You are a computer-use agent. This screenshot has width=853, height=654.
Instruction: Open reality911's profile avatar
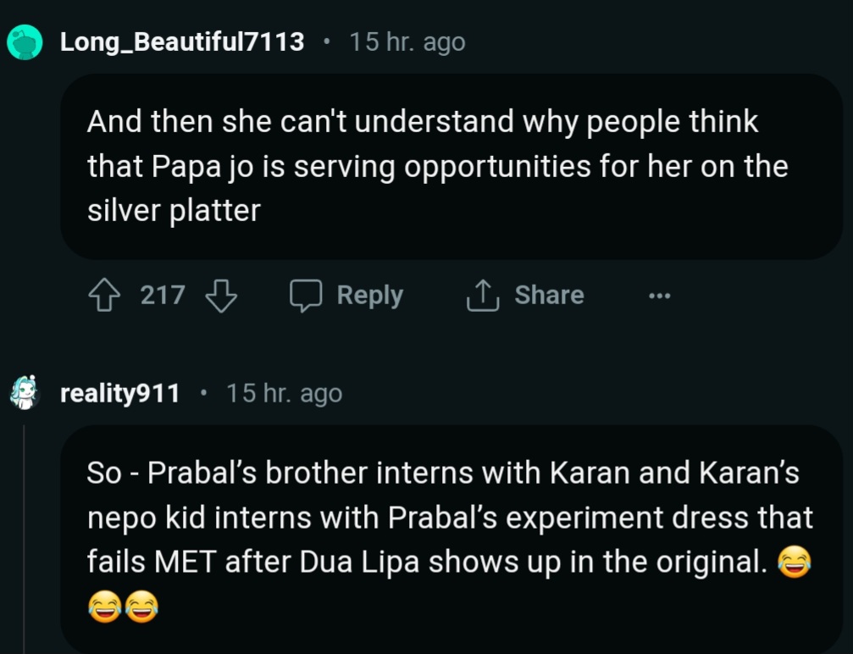tap(25, 393)
